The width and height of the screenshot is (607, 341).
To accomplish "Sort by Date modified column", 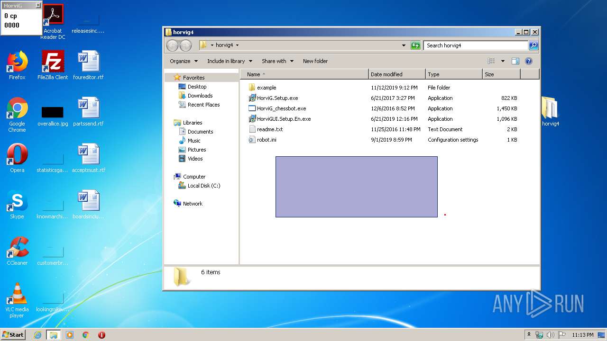I will pos(397,74).
